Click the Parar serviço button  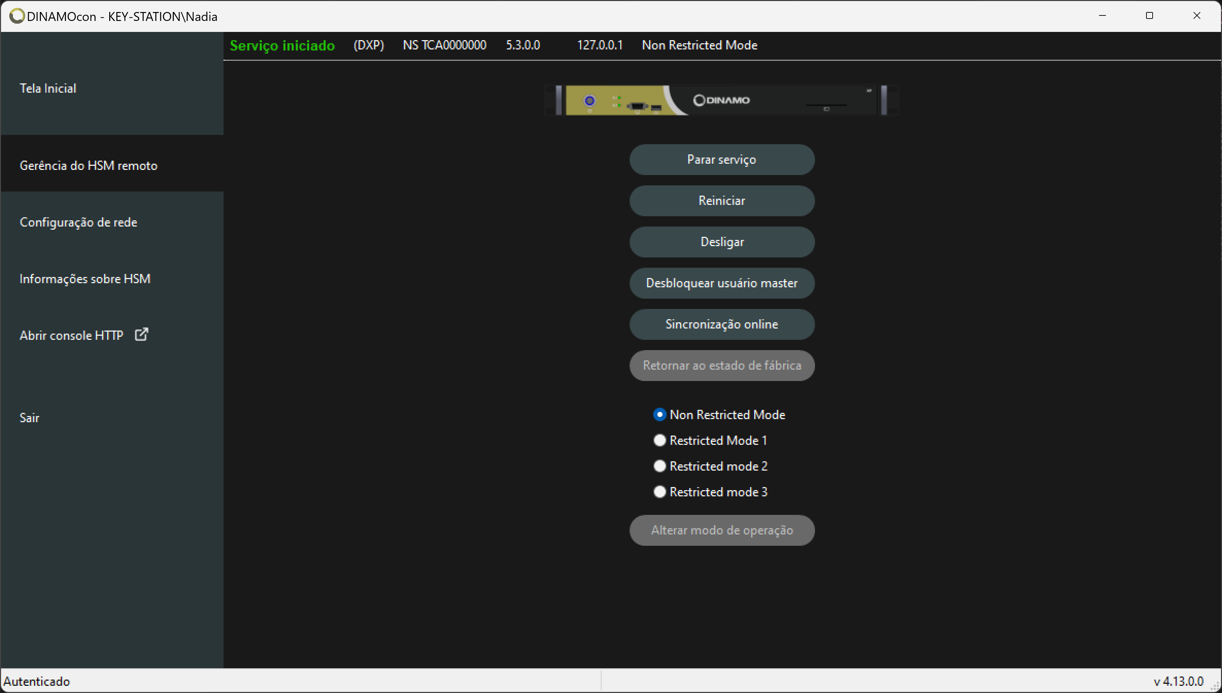point(722,159)
